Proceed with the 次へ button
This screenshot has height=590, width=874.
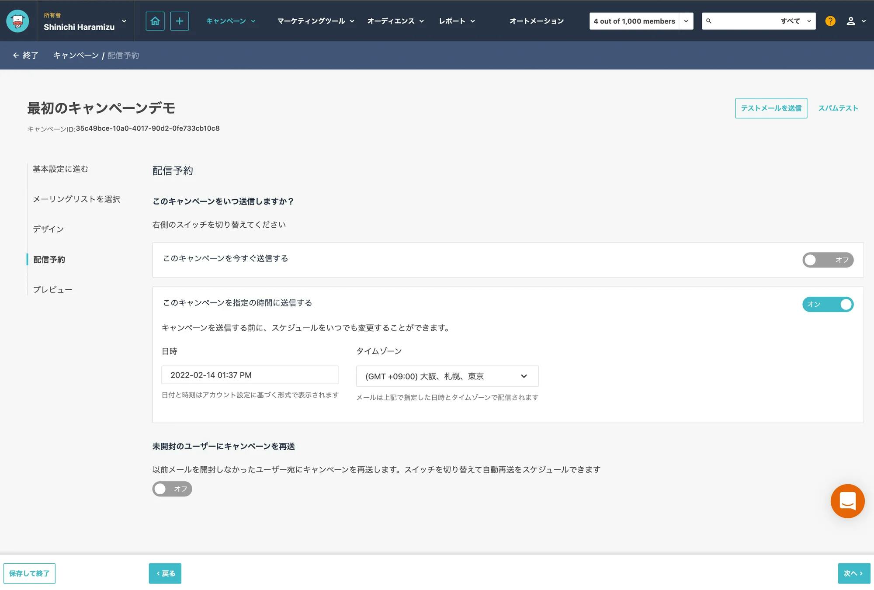[854, 573]
